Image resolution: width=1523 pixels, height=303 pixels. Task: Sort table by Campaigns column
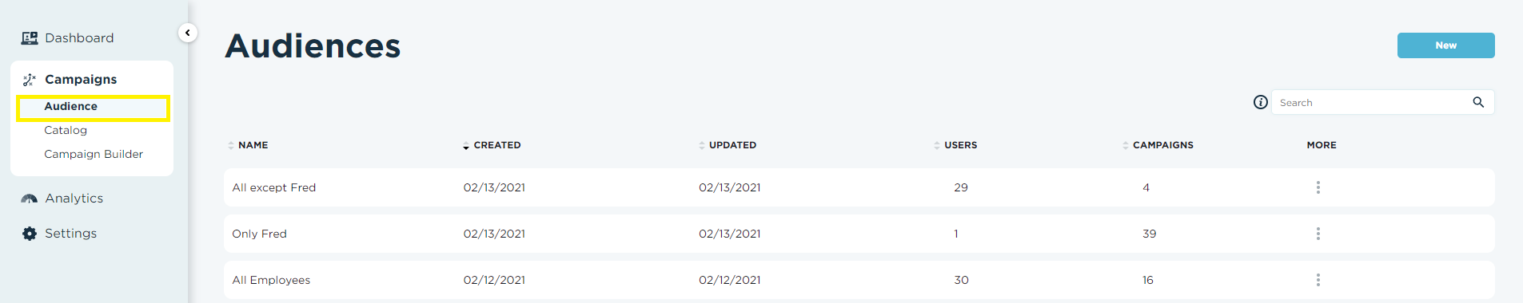click(1158, 145)
